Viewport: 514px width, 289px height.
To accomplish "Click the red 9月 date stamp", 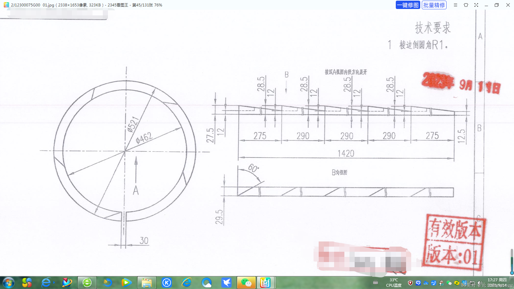I will (x=465, y=85).
